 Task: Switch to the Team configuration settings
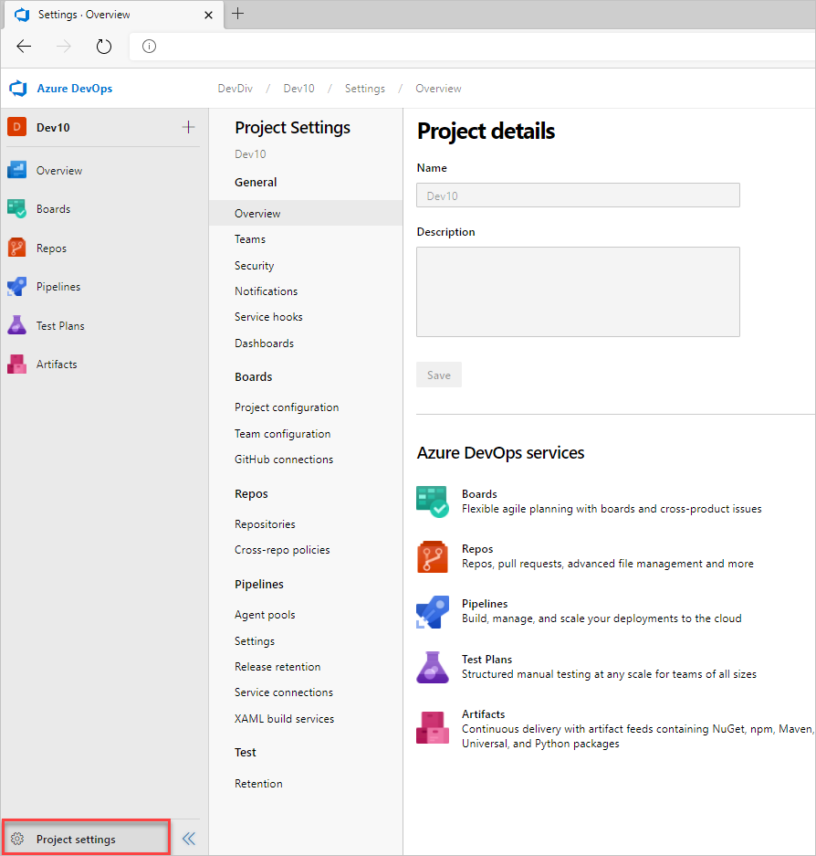click(284, 433)
